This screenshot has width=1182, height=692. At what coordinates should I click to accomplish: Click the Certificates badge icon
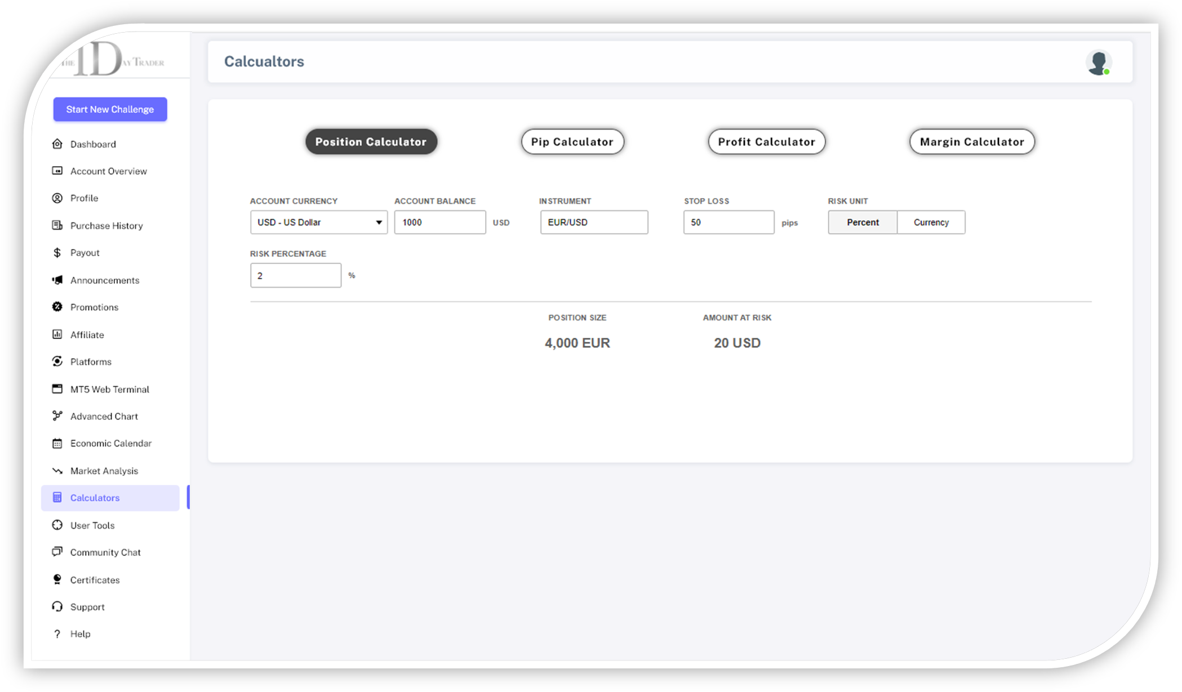pyautogui.click(x=57, y=579)
